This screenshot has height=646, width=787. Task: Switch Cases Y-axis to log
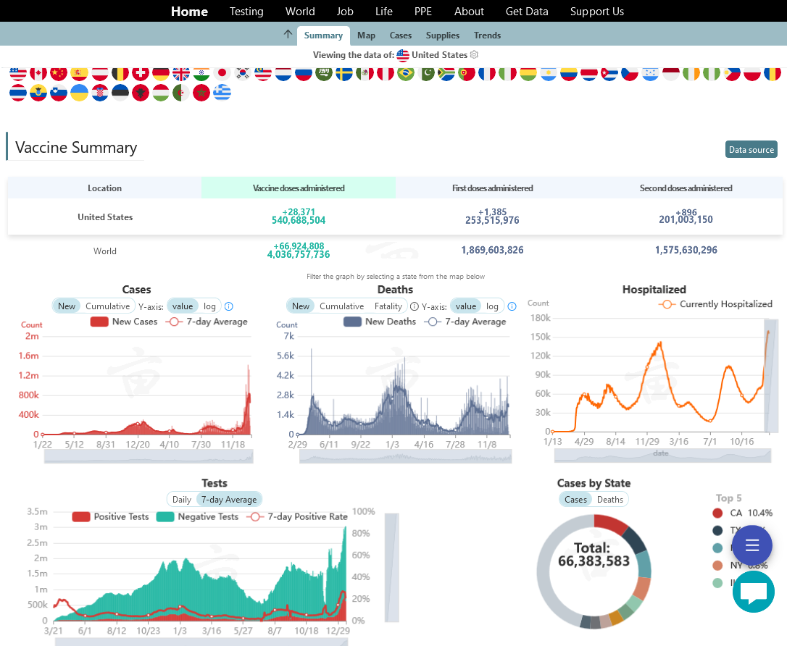[x=210, y=306]
